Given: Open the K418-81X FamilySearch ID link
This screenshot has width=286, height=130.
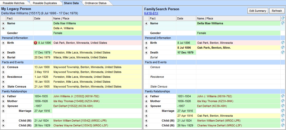Looking at the screenshot, I should tap(151, 13).
